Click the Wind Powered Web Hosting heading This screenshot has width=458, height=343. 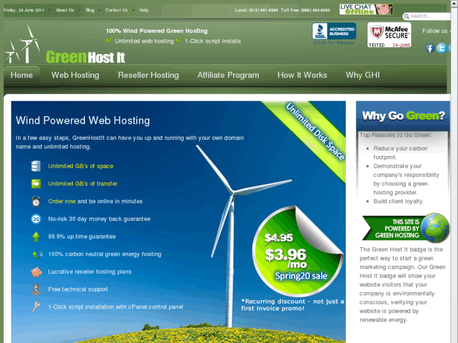(83, 120)
